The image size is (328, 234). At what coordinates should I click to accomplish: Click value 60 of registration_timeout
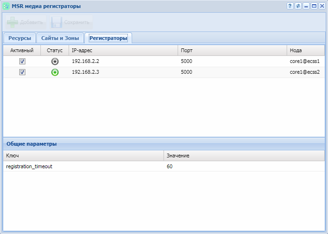pos(170,166)
